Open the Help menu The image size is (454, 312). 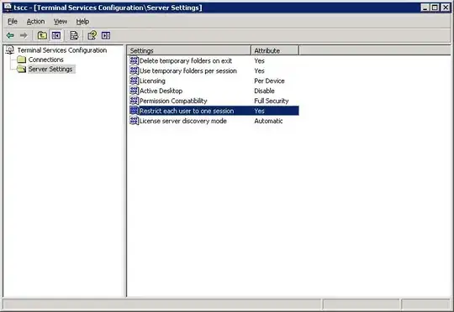point(82,21)
